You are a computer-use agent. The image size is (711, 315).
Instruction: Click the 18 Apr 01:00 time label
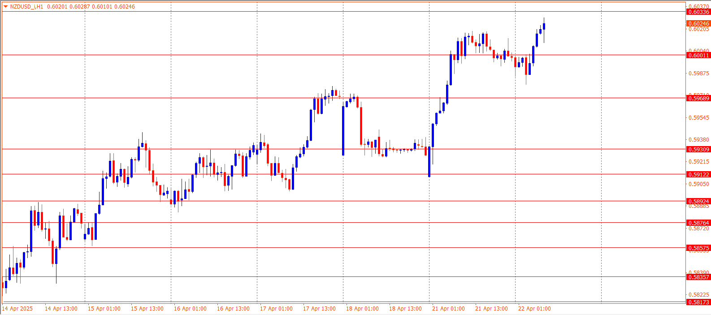pyautogui.click(x=362, y=309)
